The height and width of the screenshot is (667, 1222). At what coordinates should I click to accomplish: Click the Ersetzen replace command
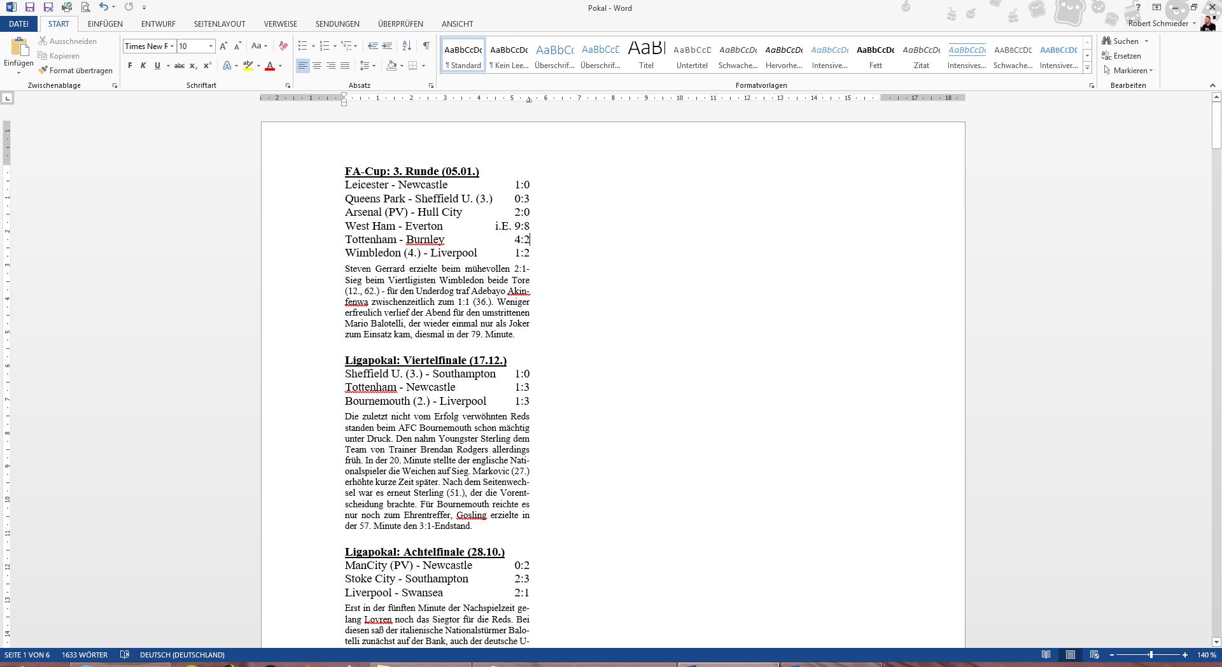tap(1121, 56)
